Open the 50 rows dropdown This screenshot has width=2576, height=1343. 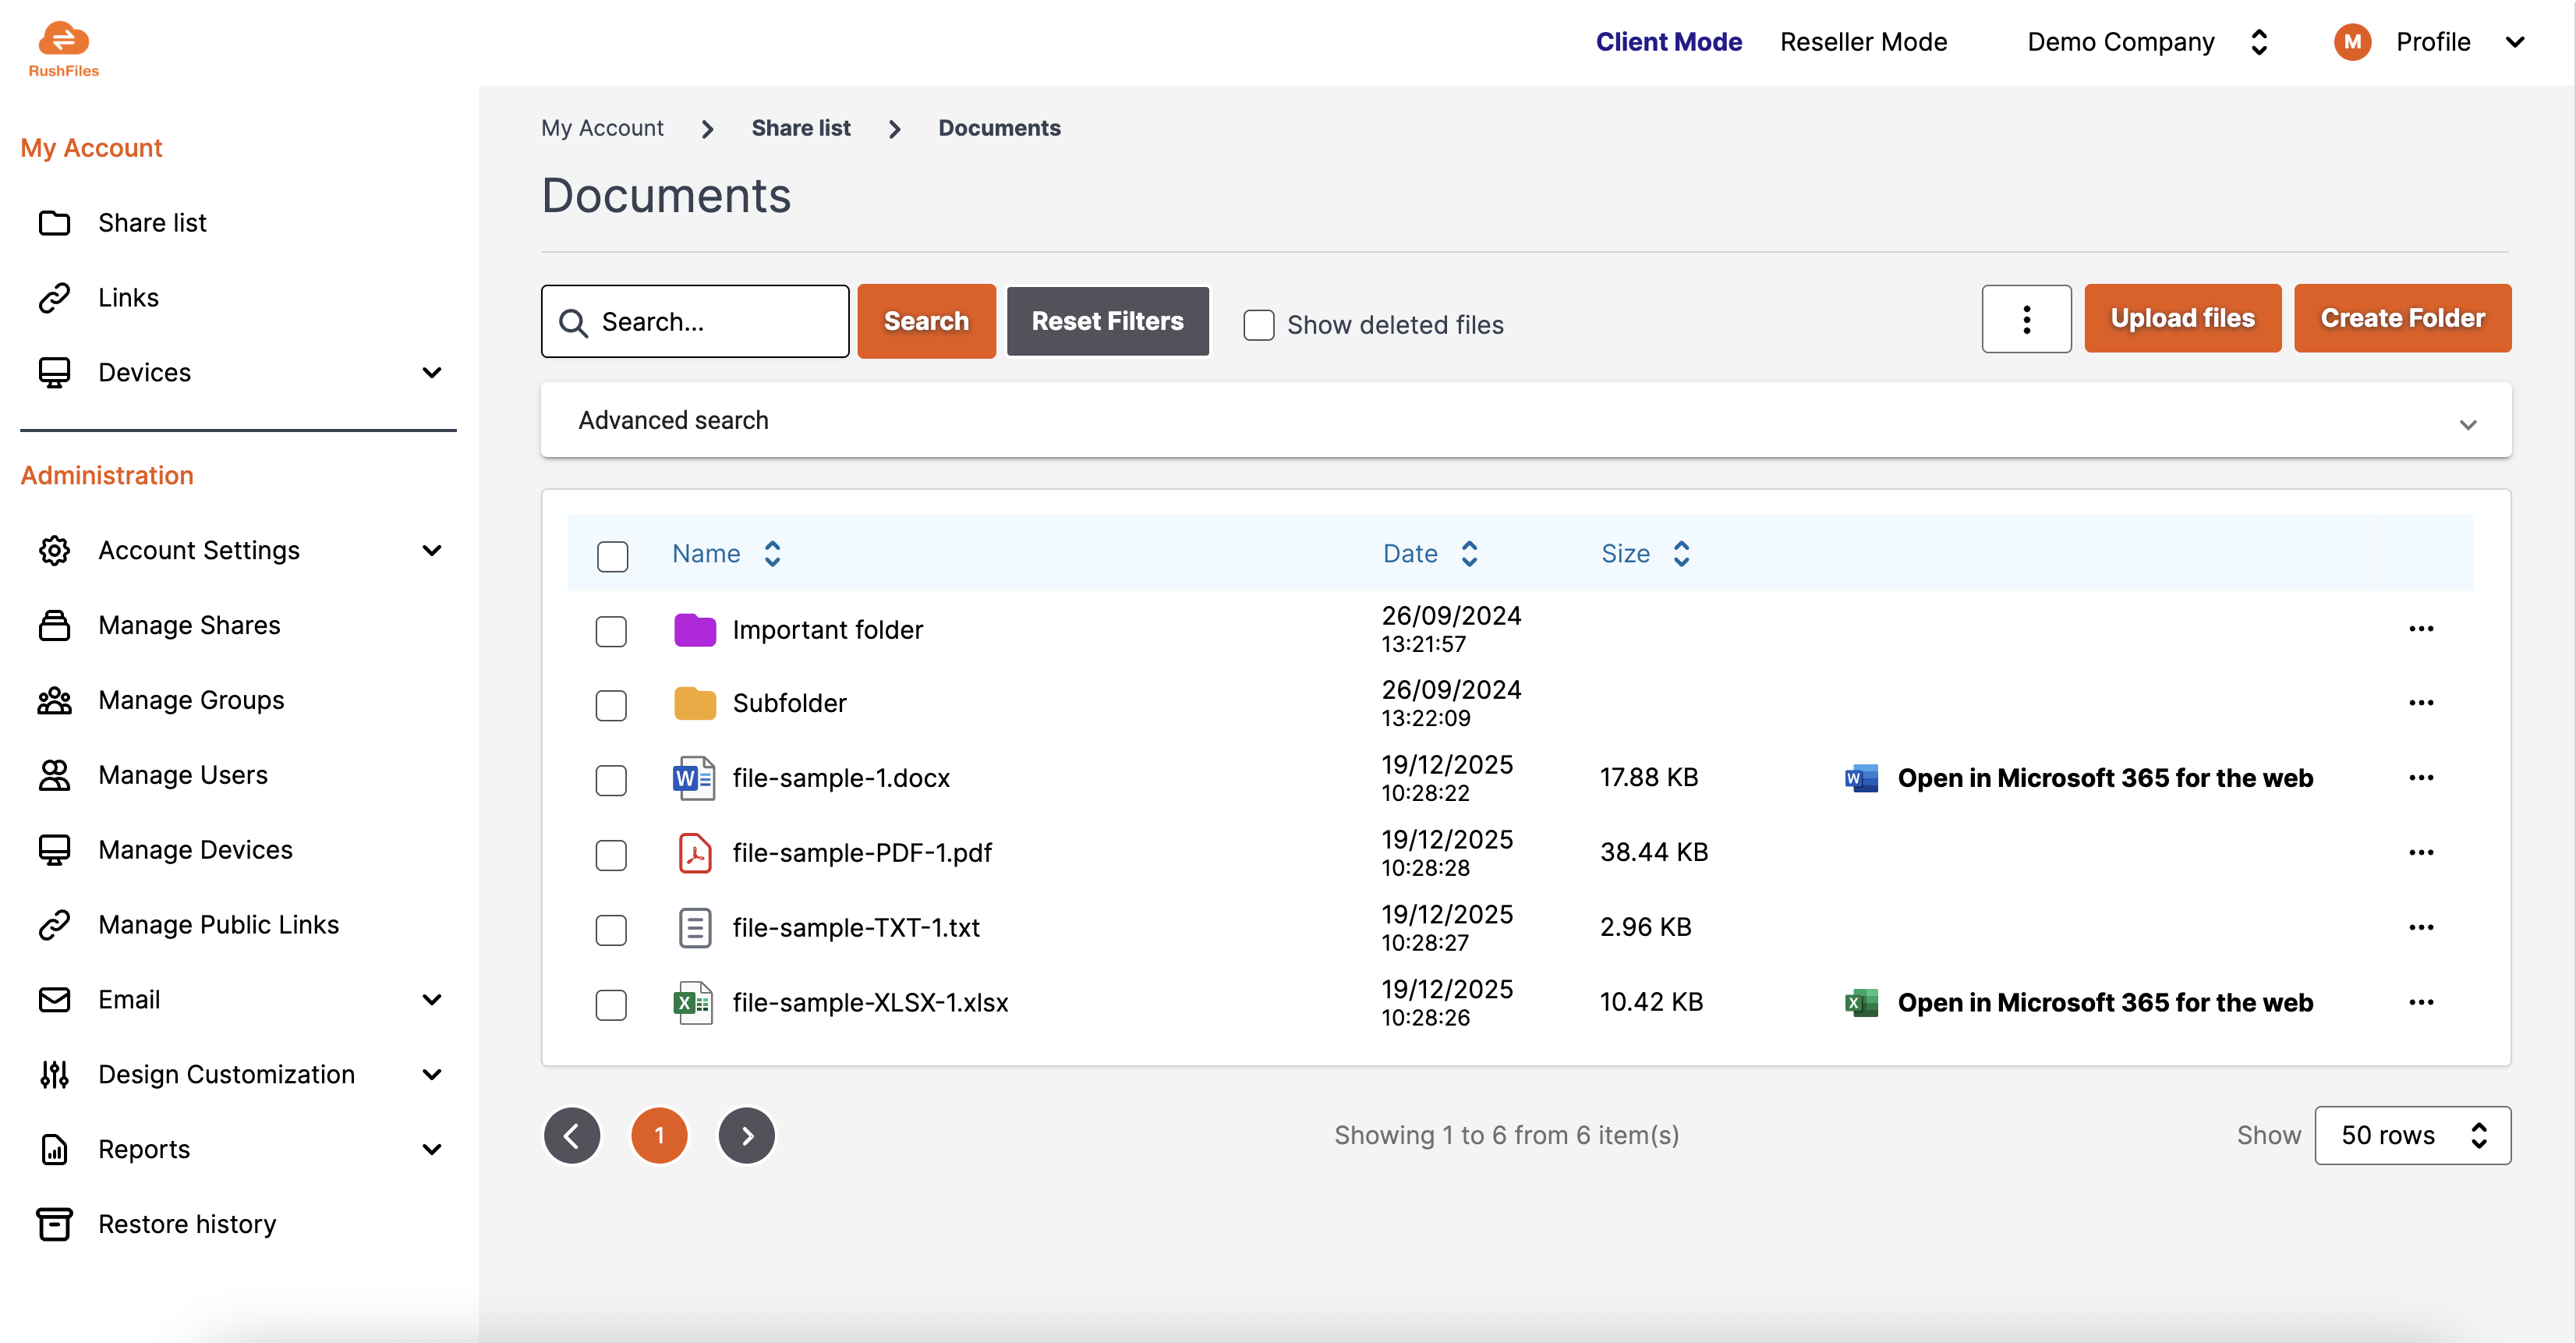point(2413,1135)
